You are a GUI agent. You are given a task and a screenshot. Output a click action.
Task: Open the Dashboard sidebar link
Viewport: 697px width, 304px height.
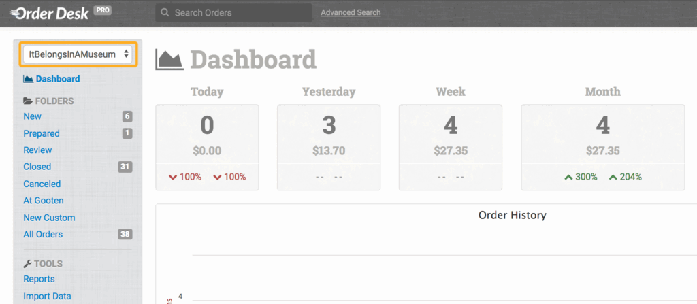57,79
